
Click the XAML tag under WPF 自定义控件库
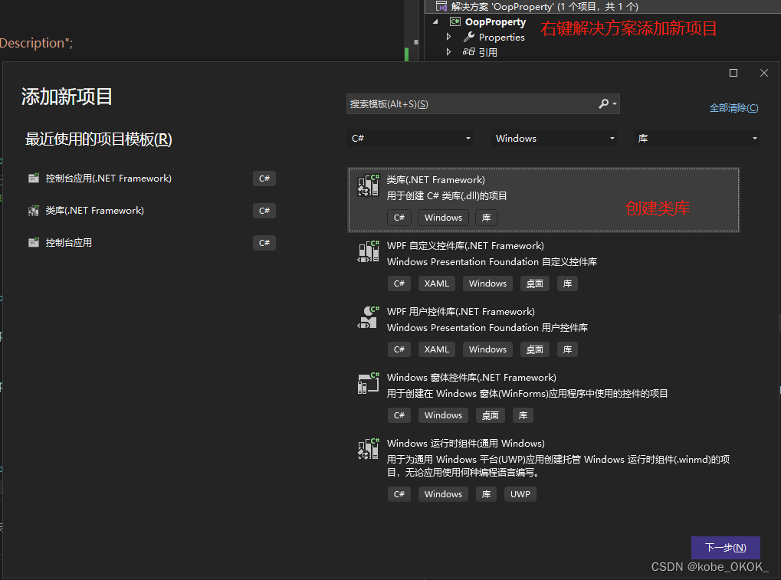click(436, 283)
